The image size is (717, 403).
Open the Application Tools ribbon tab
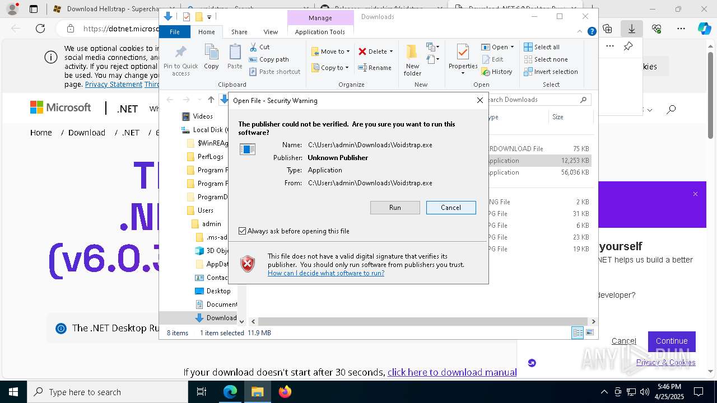click(x=320, y=32)
